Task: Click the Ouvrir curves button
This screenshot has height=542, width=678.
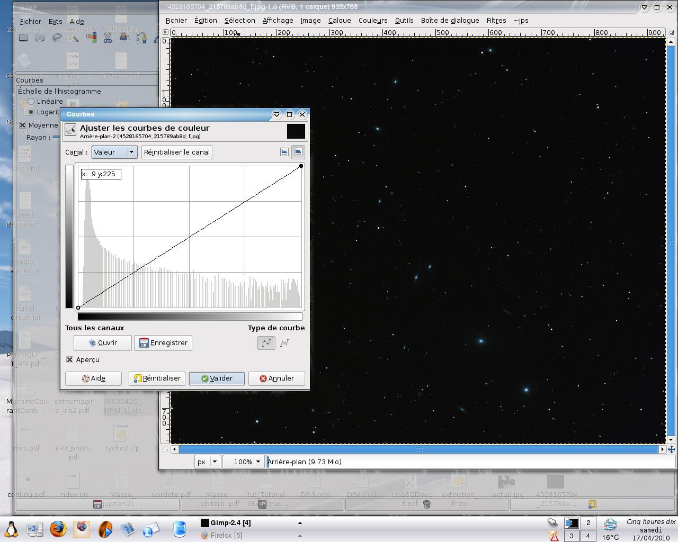Action: pos(103,343)
